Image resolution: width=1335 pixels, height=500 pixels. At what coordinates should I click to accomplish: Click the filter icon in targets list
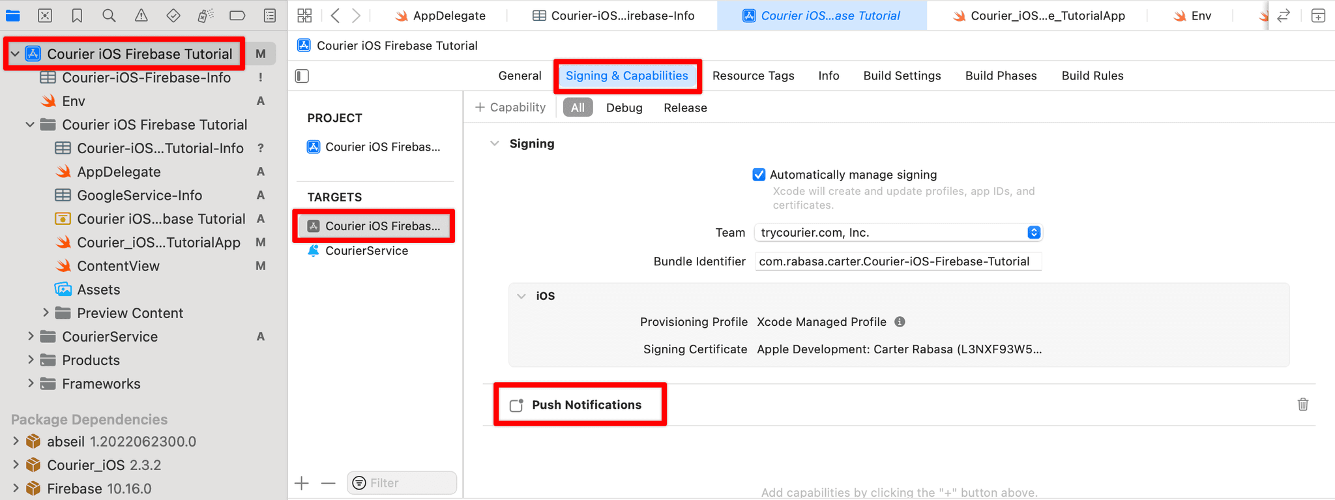(359, 483)
